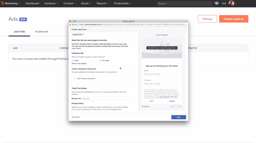The height and width of the screenshot is (143, 256).
Task: Click the Thank You Screen heading
Action: coord(79,88)
